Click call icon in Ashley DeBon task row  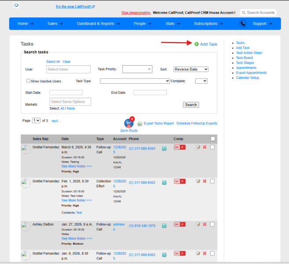[x=164, y=226]
